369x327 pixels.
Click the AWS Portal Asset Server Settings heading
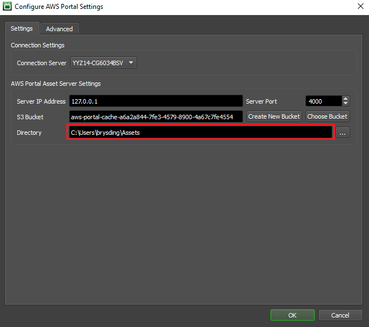pyautogui.click(x=56, y=84)
